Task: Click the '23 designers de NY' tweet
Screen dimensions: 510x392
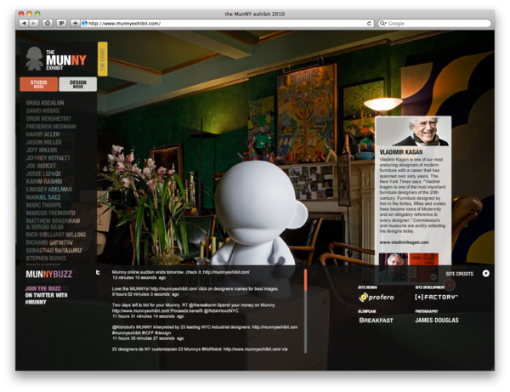Action: [200, 349]
